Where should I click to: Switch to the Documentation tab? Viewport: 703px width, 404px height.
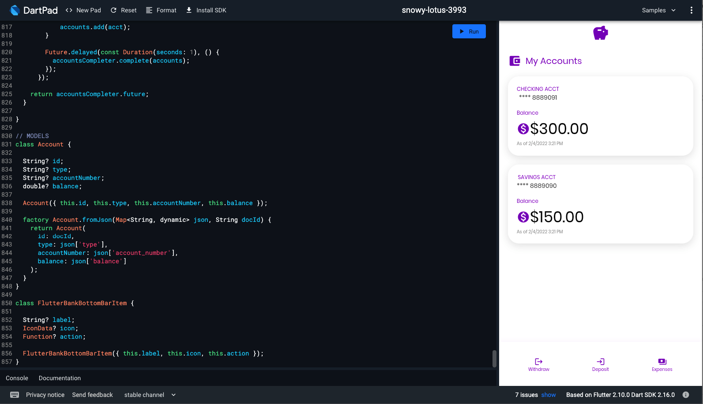coord(60,378)
